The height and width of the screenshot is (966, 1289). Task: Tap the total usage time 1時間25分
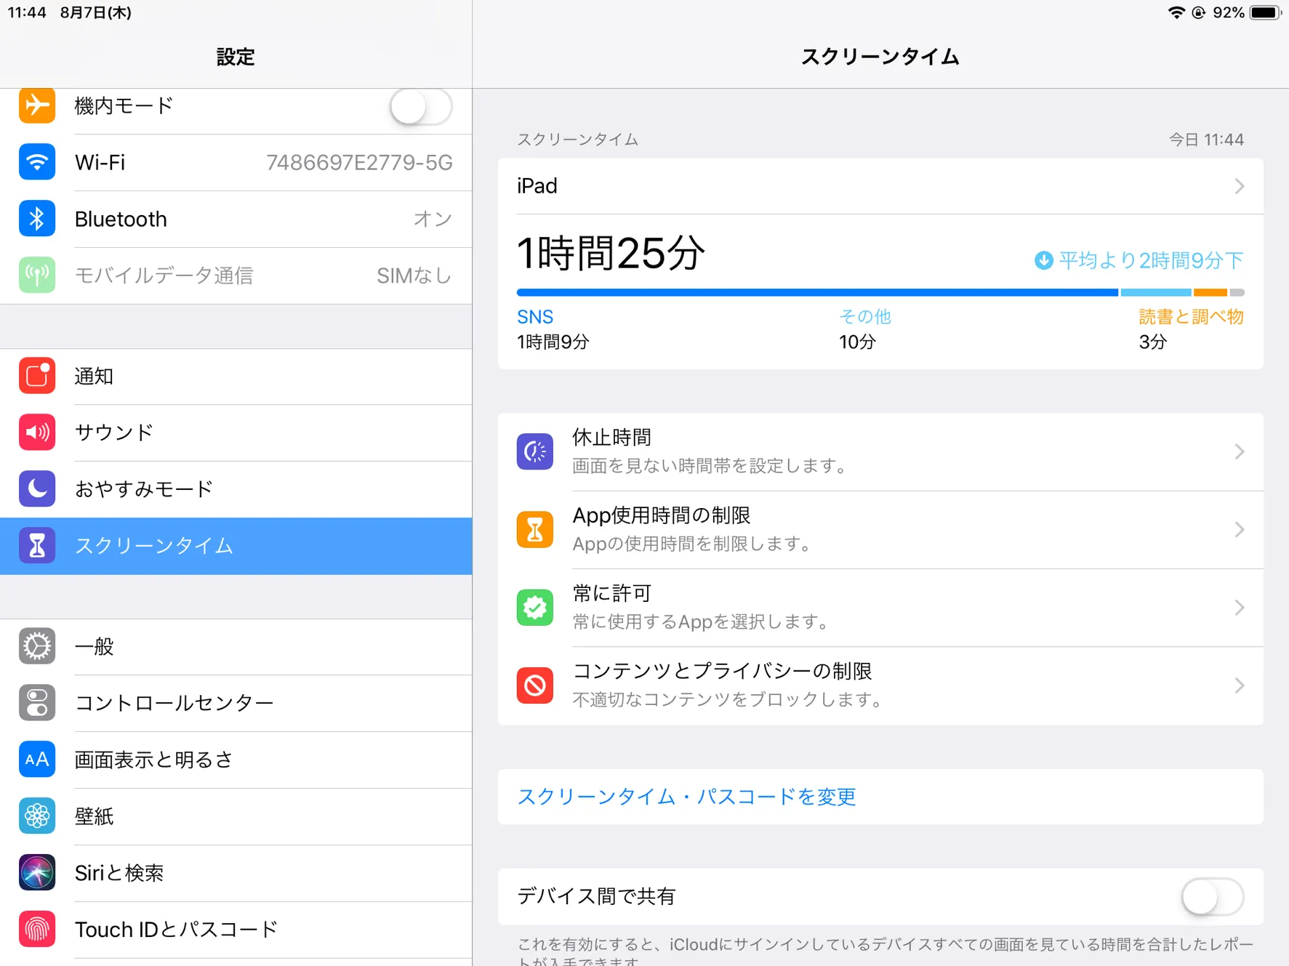click(x=611, y=254)
